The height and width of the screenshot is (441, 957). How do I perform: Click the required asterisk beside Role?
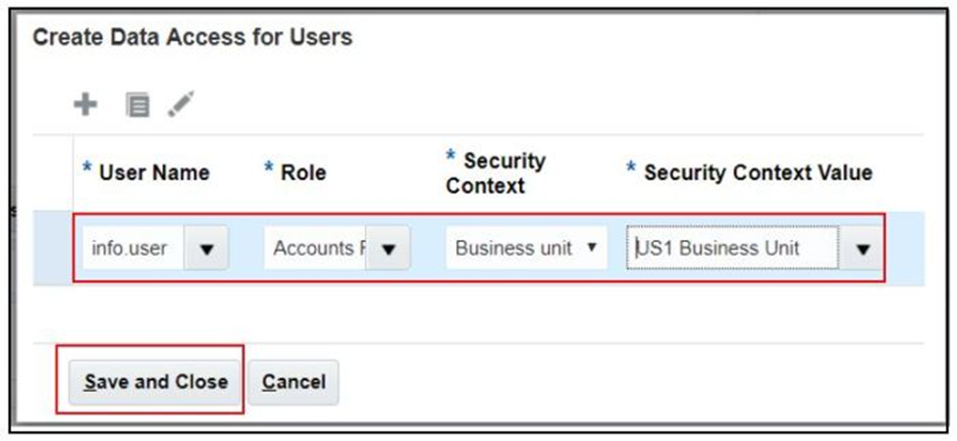coord(269,167)
